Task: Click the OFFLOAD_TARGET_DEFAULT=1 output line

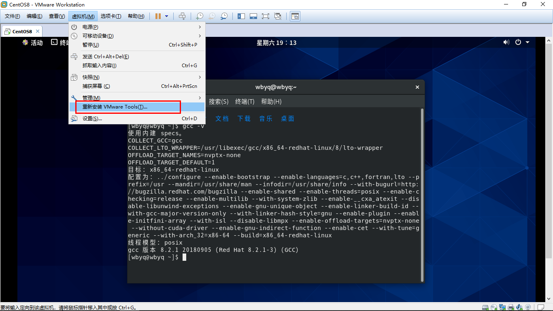Action: coord(172,162)
